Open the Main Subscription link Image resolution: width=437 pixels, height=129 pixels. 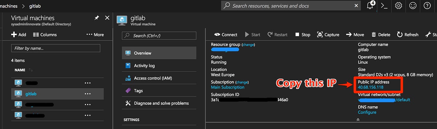(228, 87)
